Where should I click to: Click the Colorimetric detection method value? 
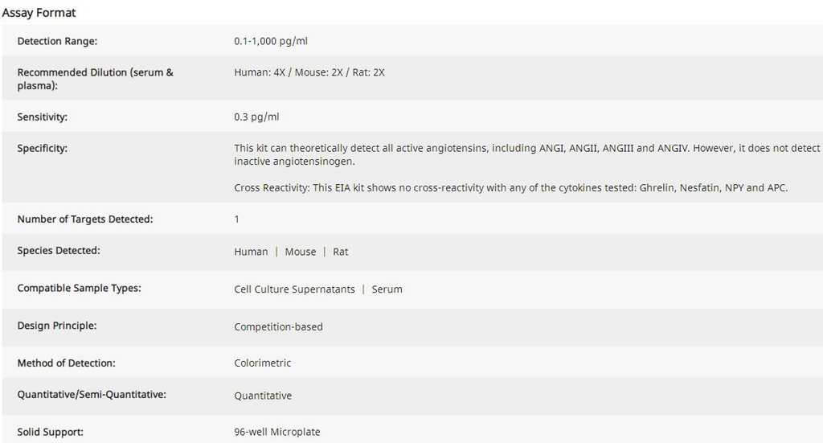tap(262, 363)
